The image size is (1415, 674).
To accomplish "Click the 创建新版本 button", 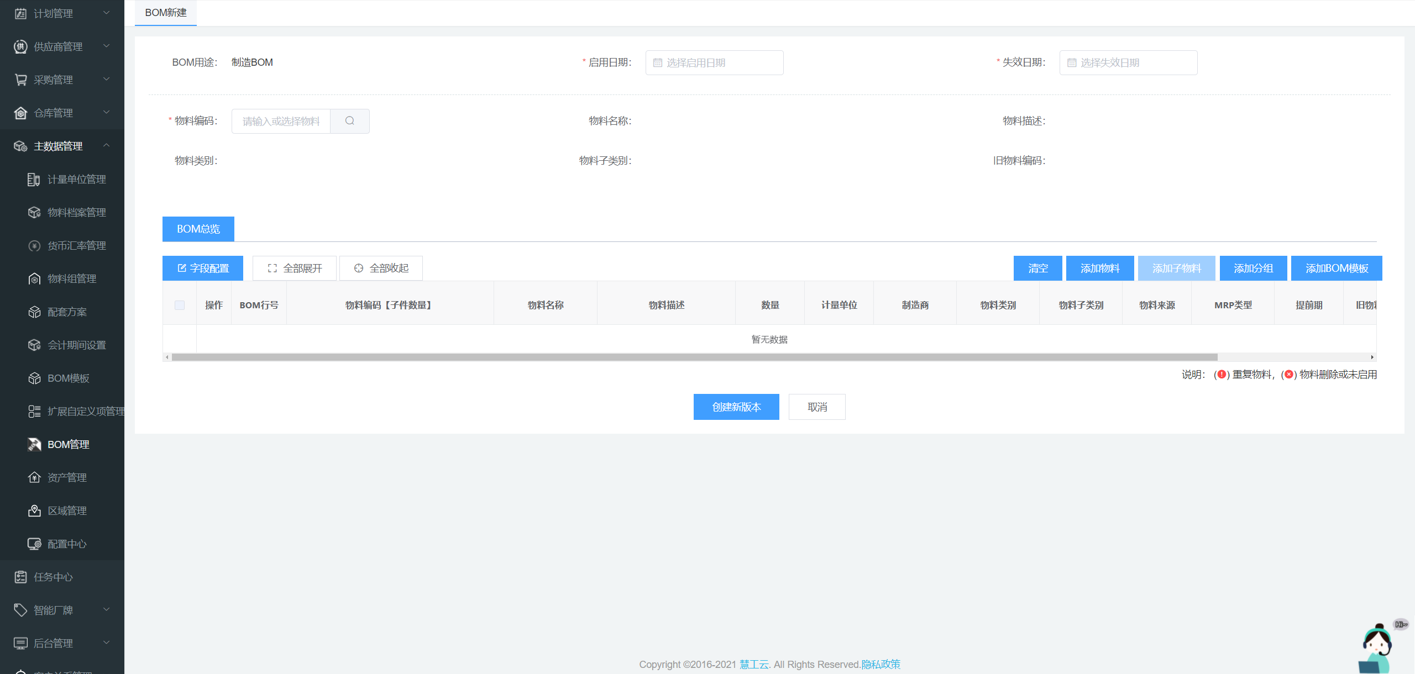I will [x=736, y=407].
